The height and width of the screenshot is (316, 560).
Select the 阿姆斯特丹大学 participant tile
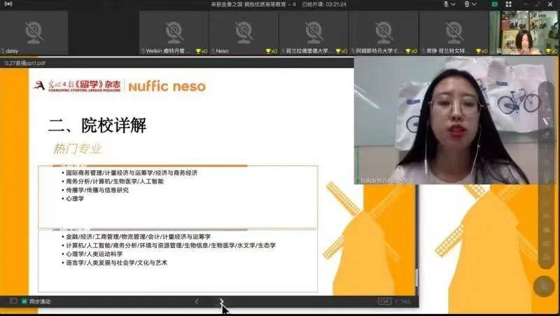[384, 32]
